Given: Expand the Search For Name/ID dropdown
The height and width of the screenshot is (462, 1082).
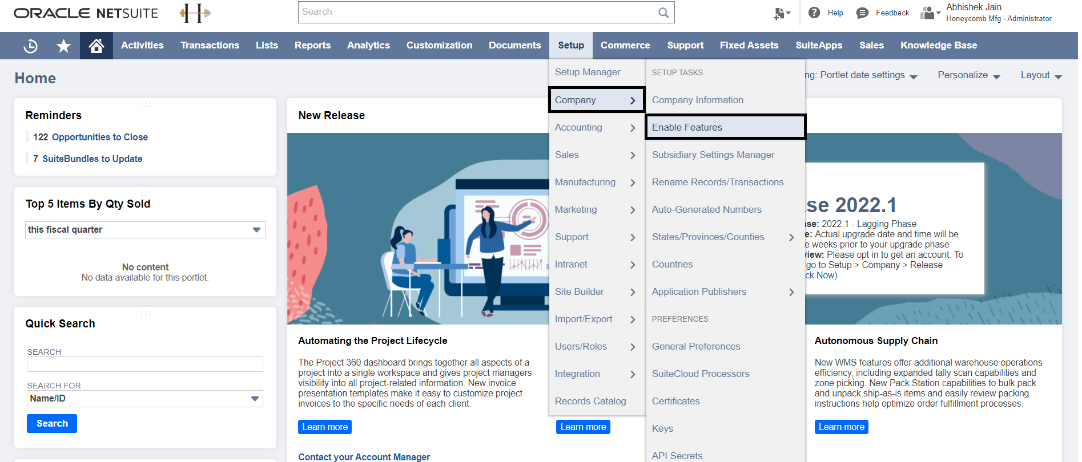Looking at the screenshot, I should pyautogui.click(x=255, y=399).
